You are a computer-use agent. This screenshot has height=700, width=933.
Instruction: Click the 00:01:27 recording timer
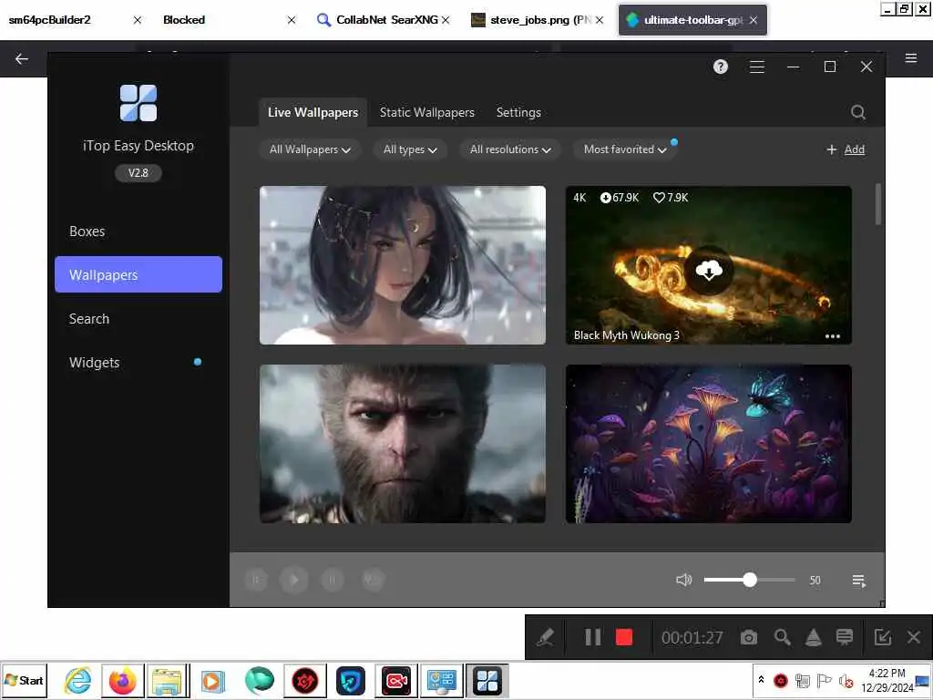(692, 638)
